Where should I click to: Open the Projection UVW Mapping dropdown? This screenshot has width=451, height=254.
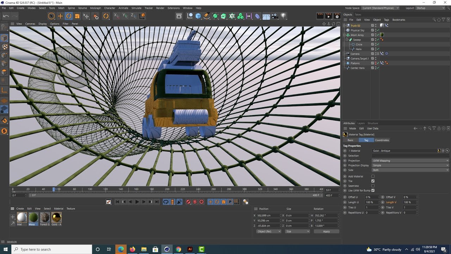click(x=410, y=161)
